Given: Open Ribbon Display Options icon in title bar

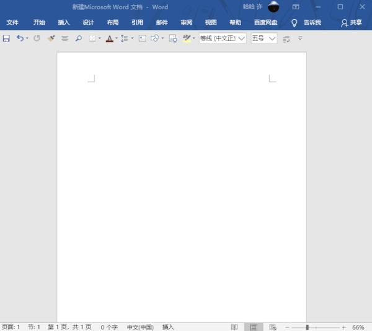Looking at the screenshot, I should [296, 7].
